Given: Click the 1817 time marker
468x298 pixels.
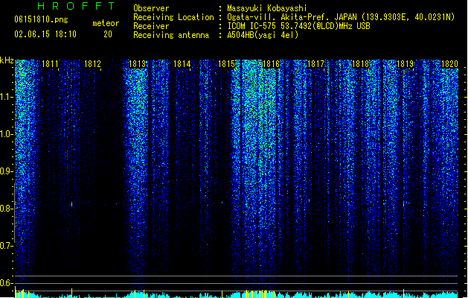Looking at the screenshot, I should click(315, 64).
